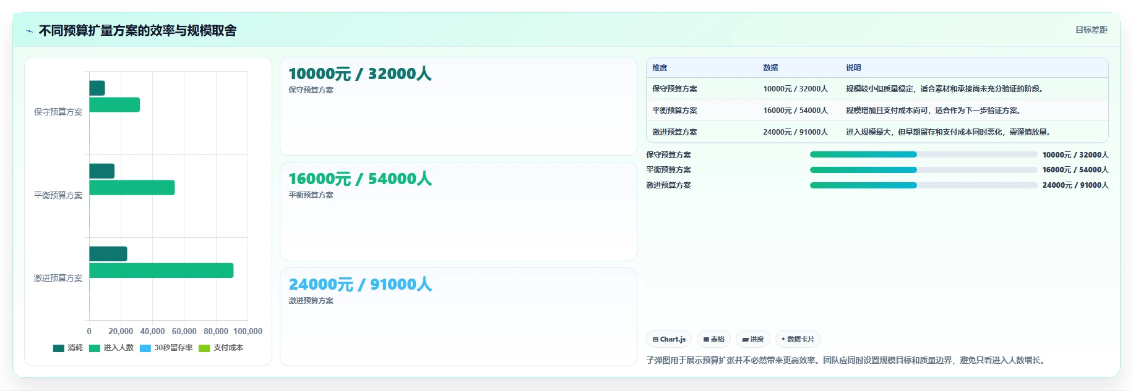Click the title icon beside 不同预算扩量方案
Screen dimensions: 1133x391
[x=29, y=31]
